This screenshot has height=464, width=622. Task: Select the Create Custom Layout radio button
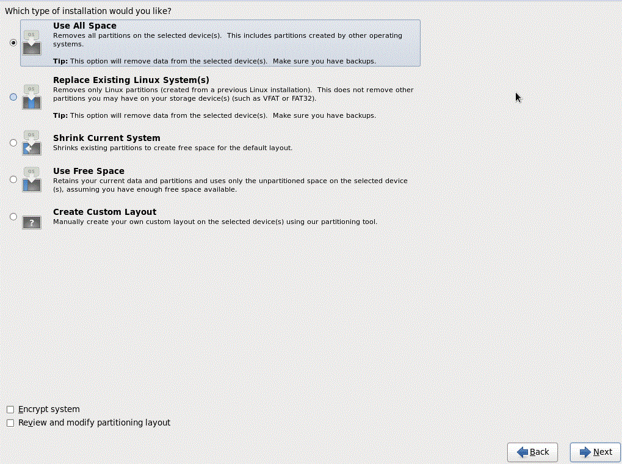[13, 216]
